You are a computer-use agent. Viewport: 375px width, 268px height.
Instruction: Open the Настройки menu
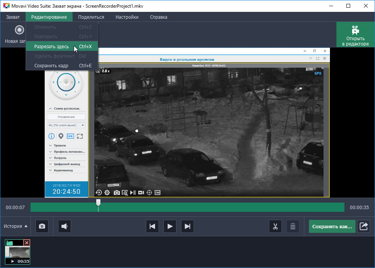[127, 17]
